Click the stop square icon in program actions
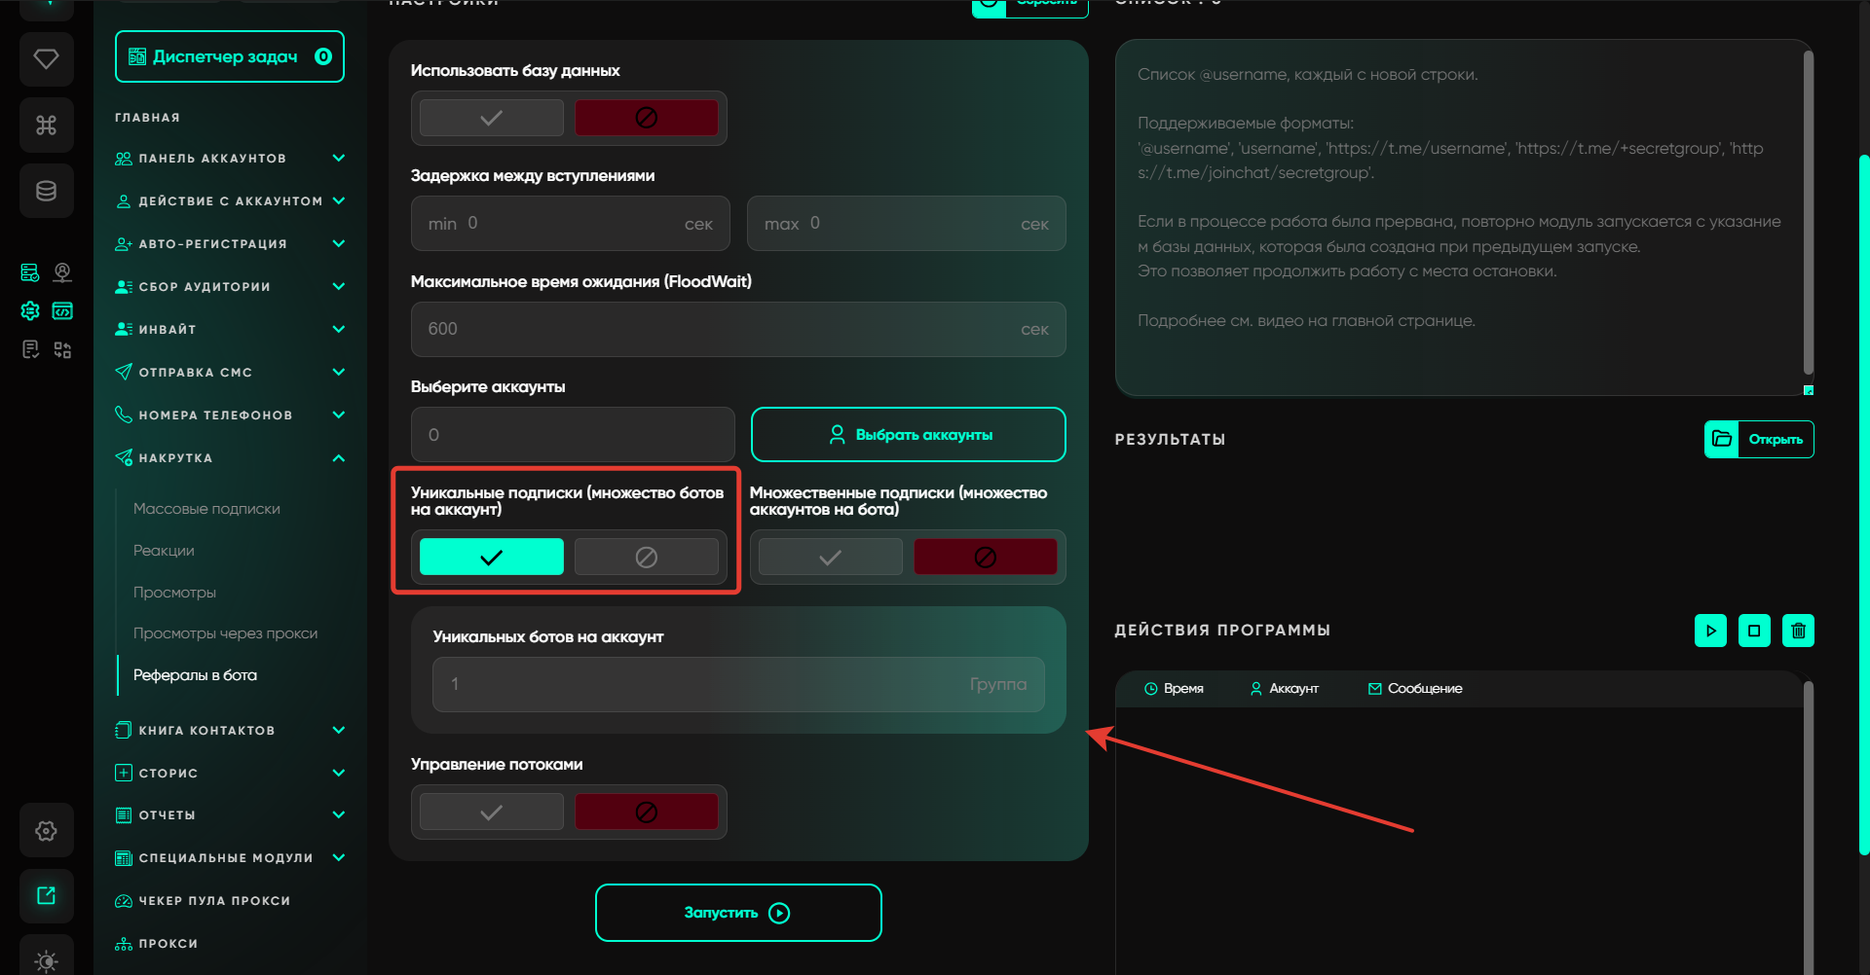Viewport: 1870px width, 975px height. click(x=1754, y=631)
